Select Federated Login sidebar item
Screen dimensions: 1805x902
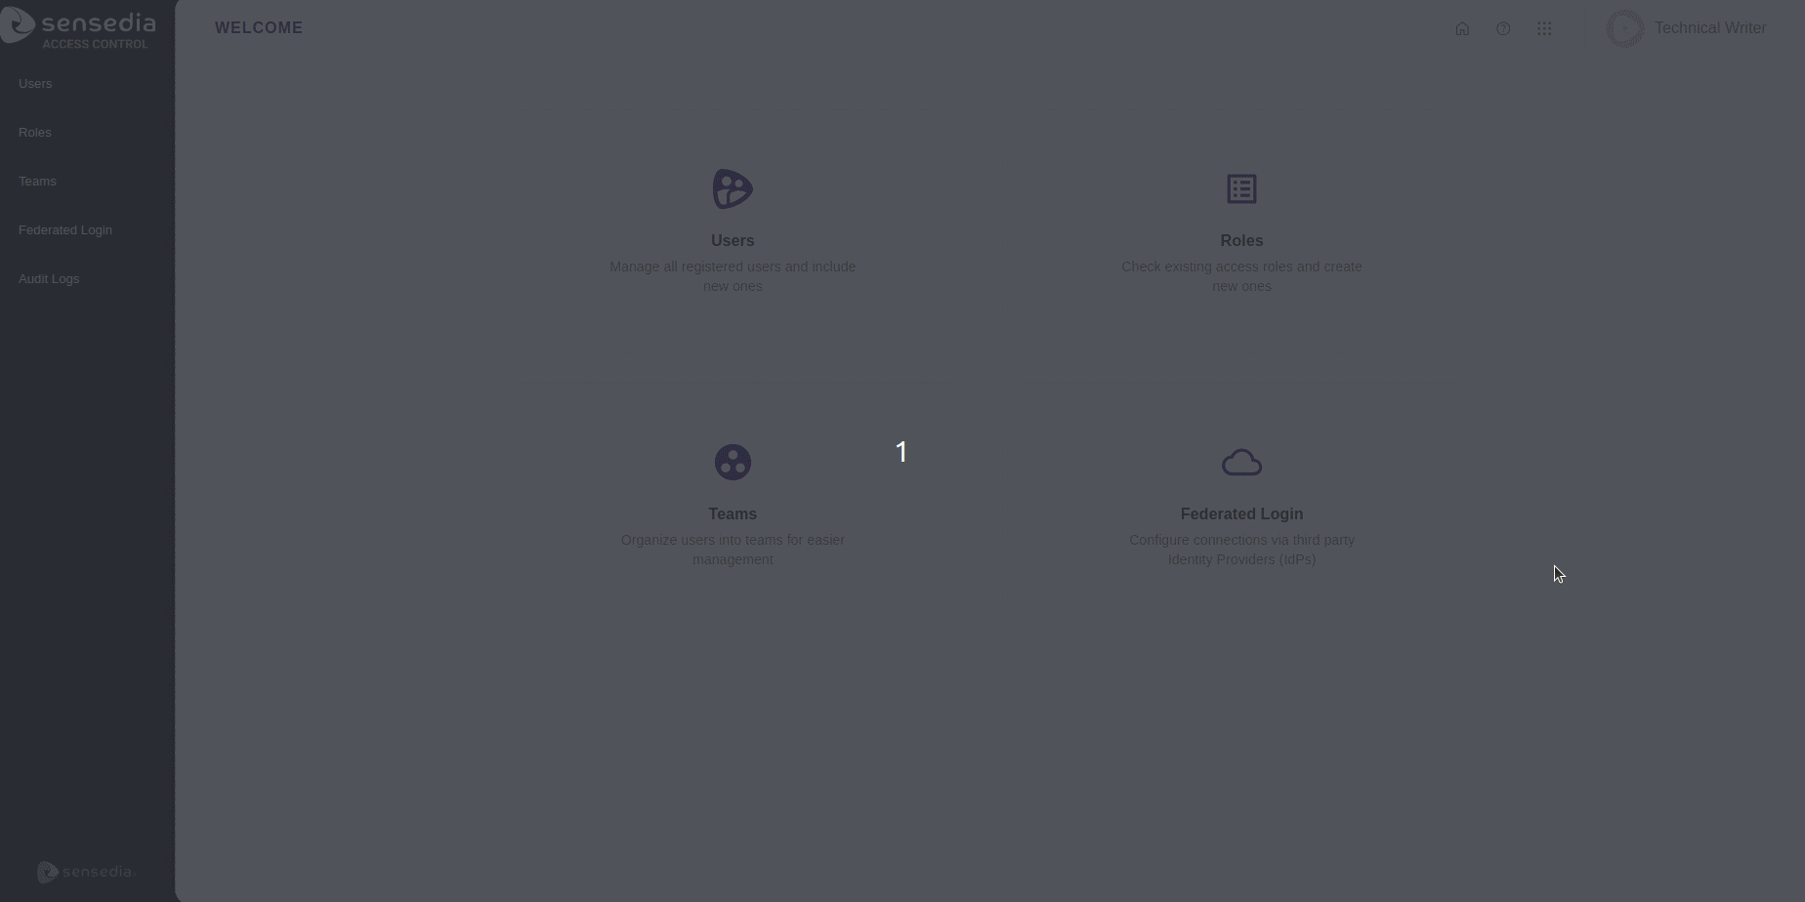point(65,230)
